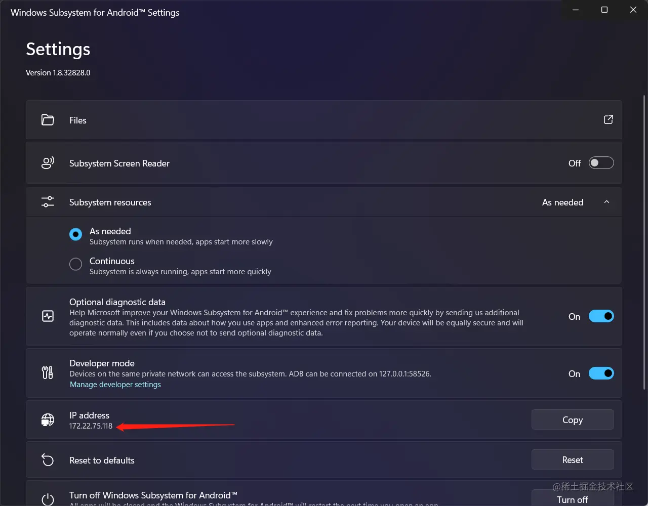The width and height of the screenshot is (648, 506).
Task: Click the As needed summary value
Action: click(563, 202)
